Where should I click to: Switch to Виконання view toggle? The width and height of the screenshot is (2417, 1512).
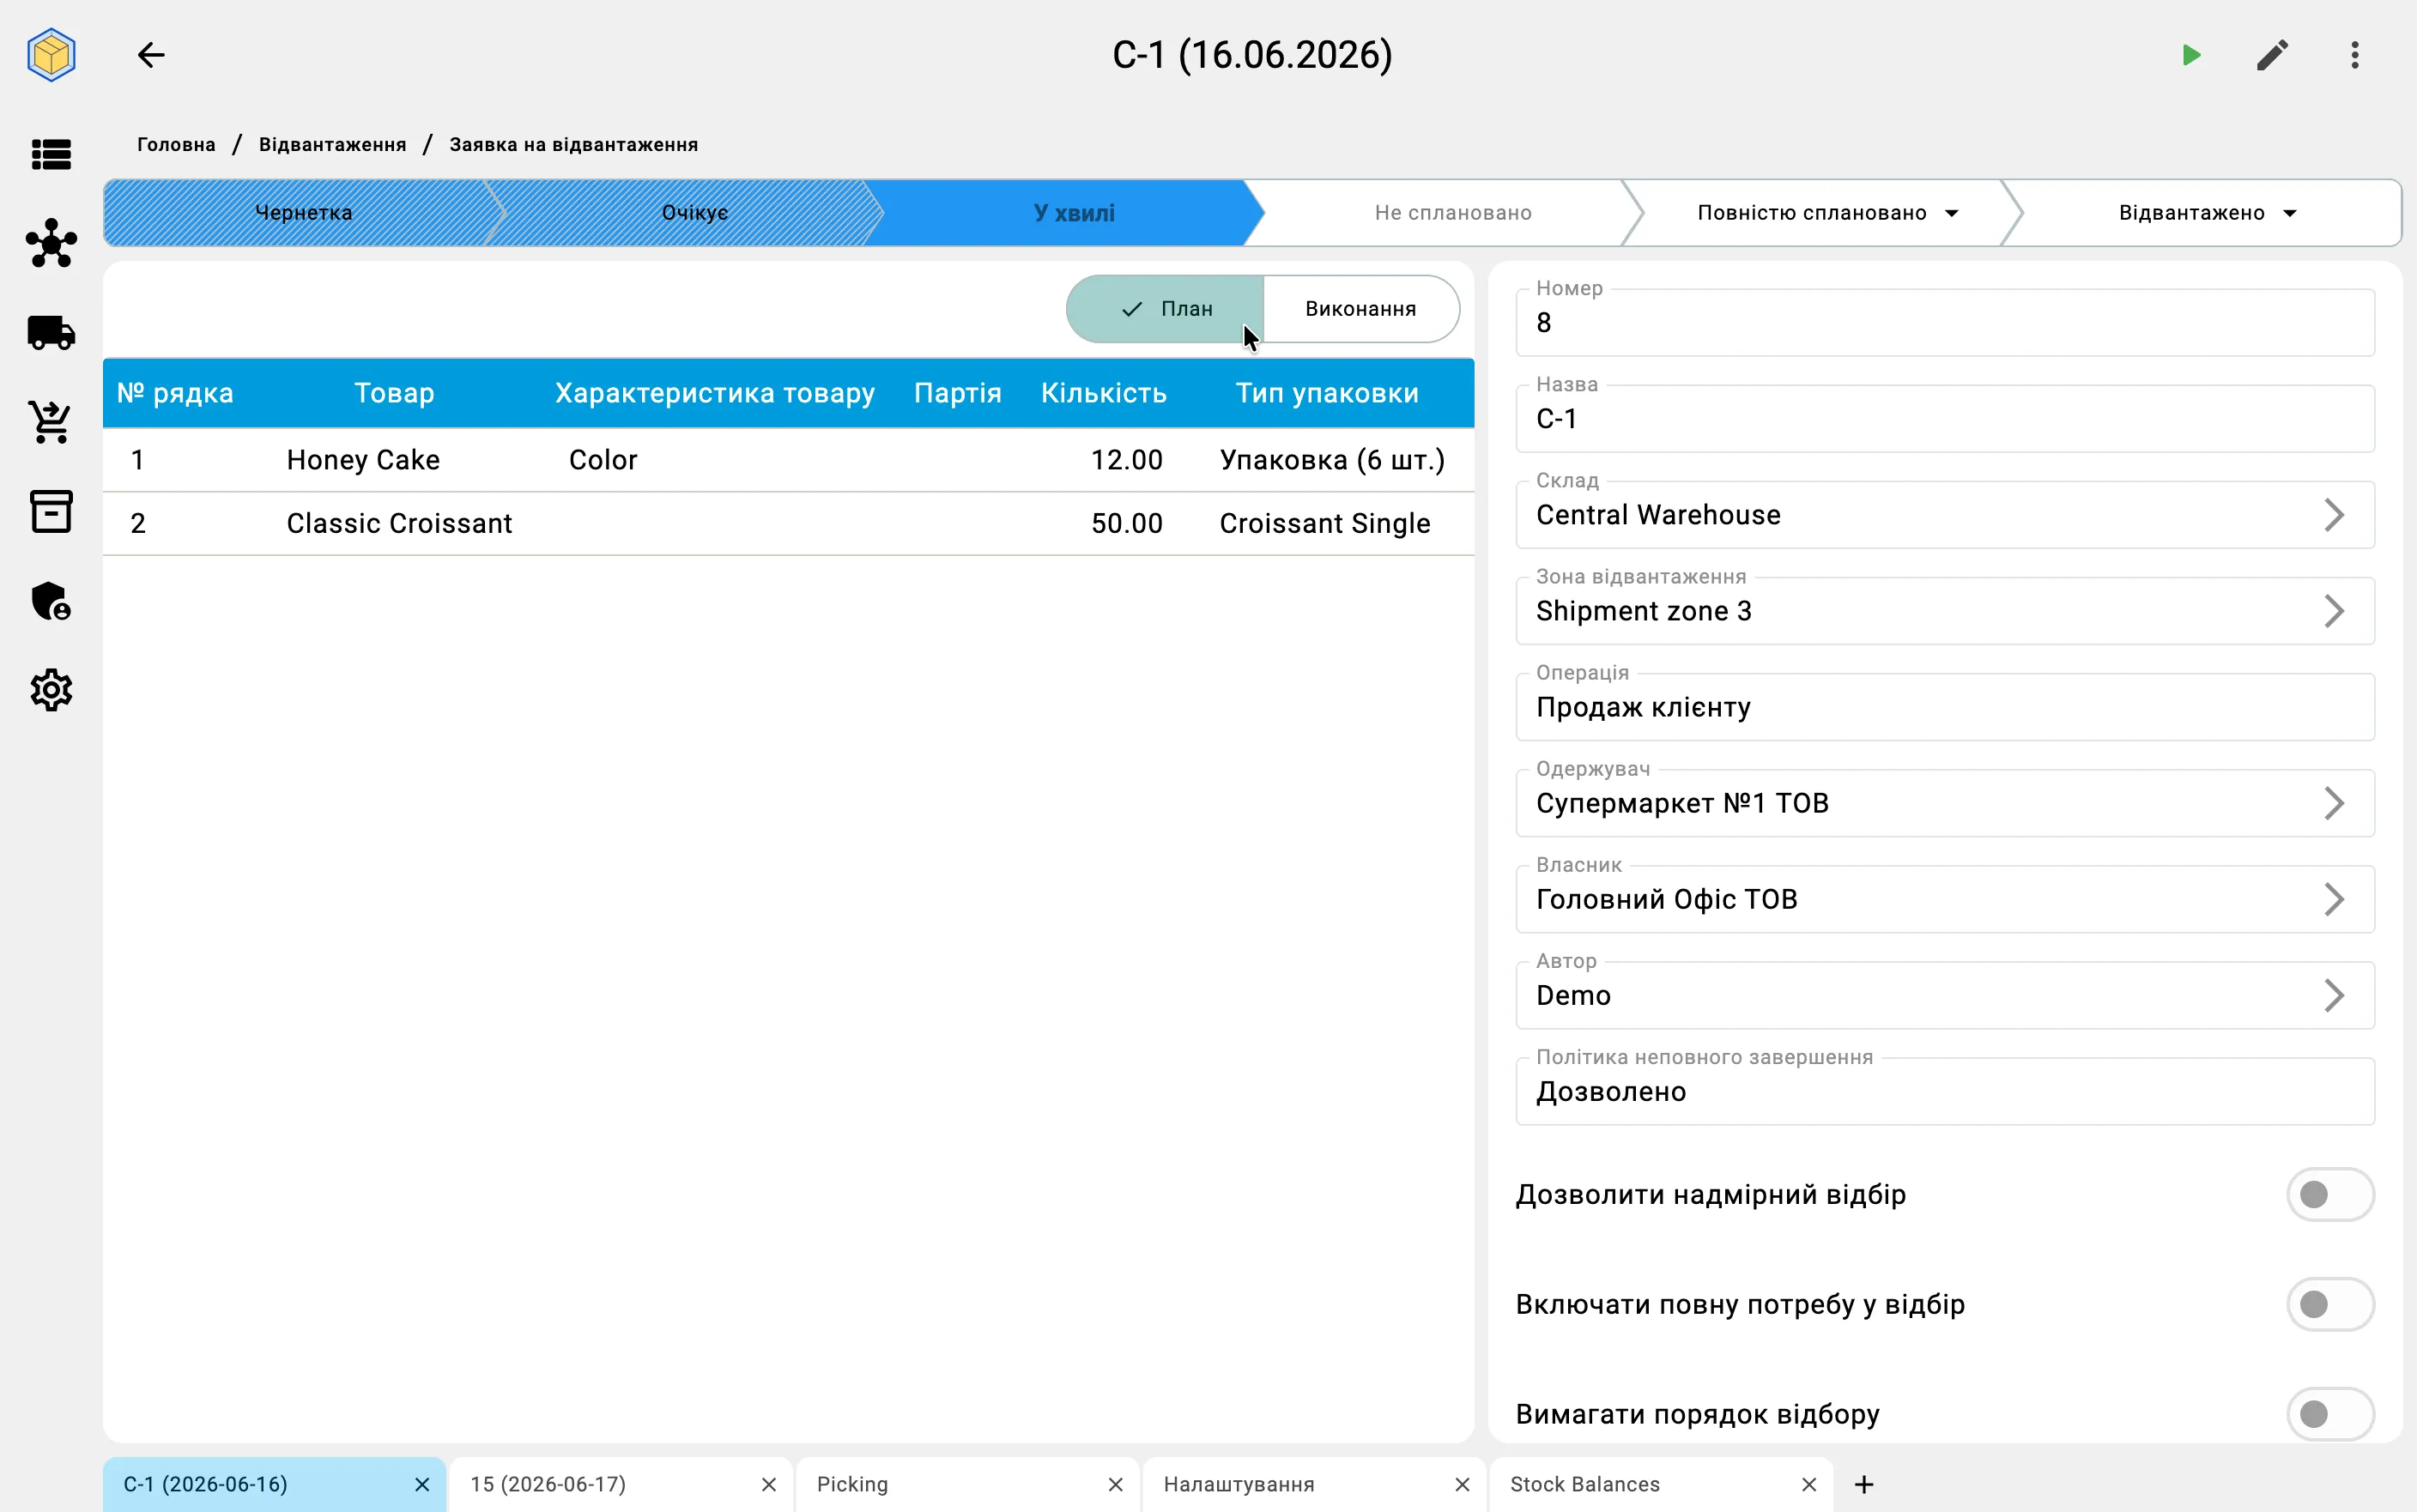(x=1360, y=309)
